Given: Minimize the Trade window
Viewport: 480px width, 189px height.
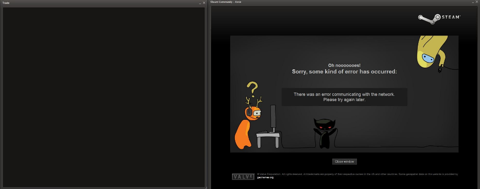Looking at the screenshot, I should pos(200,3).
